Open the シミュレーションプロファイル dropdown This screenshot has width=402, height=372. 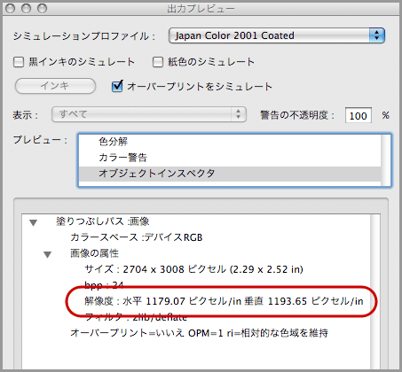click(277, 35)
